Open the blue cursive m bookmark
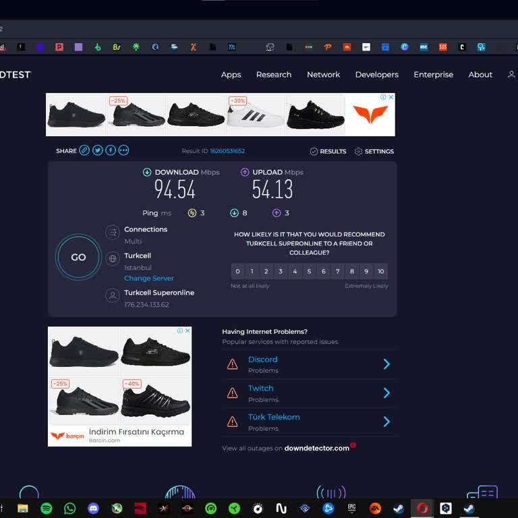Image resolution: width=518 pixels, height=518 pixels. point(232,47)
